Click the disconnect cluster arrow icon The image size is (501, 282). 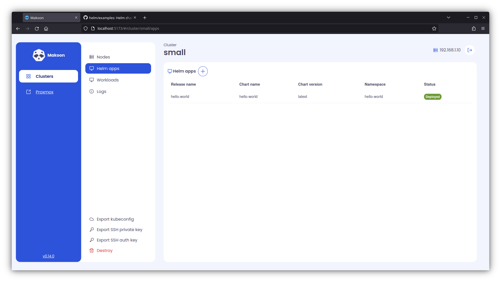[470, 50]
